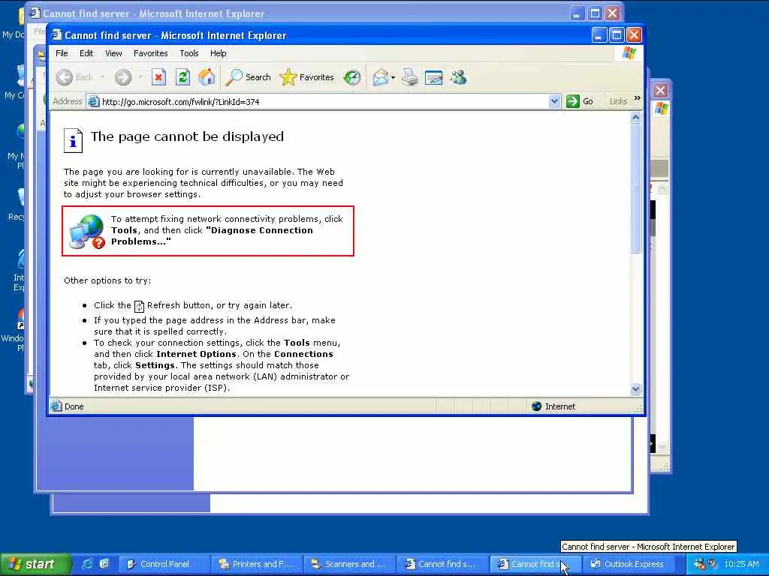
Task: Click 'The page cannot be displayed' heading
Action: [187, 136]
